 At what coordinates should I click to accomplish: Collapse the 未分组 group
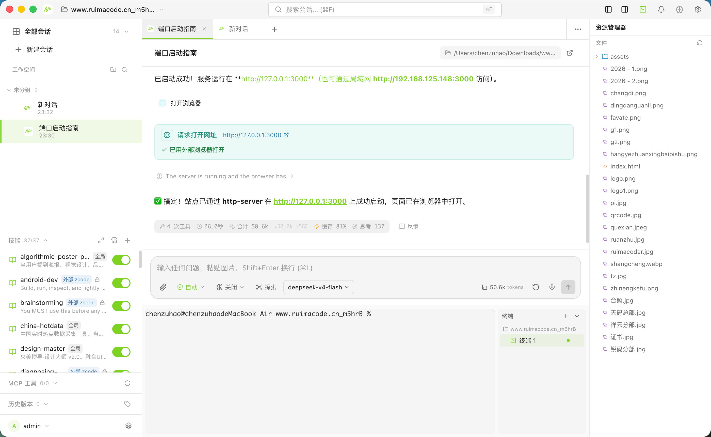[9, 90]
